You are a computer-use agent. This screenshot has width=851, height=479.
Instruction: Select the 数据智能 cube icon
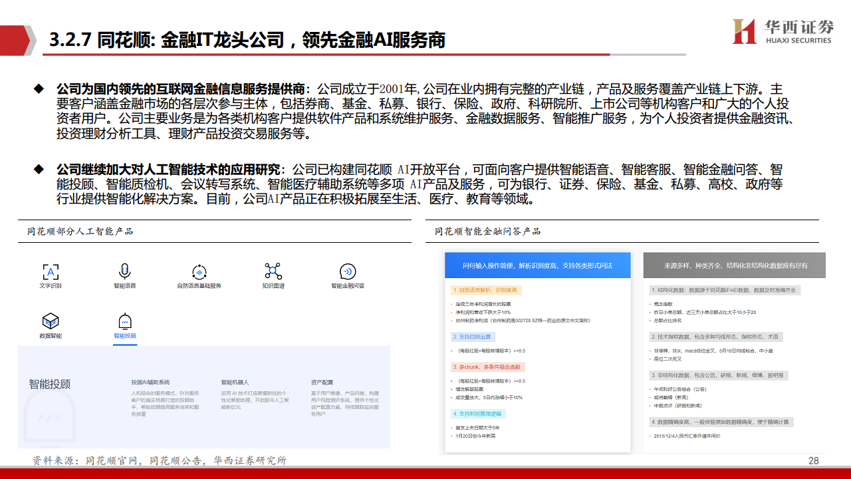(x=51, y=321)
